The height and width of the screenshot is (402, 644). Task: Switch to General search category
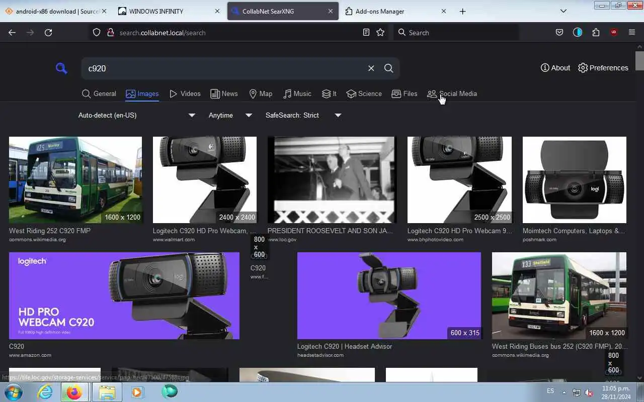coord(99,93)
